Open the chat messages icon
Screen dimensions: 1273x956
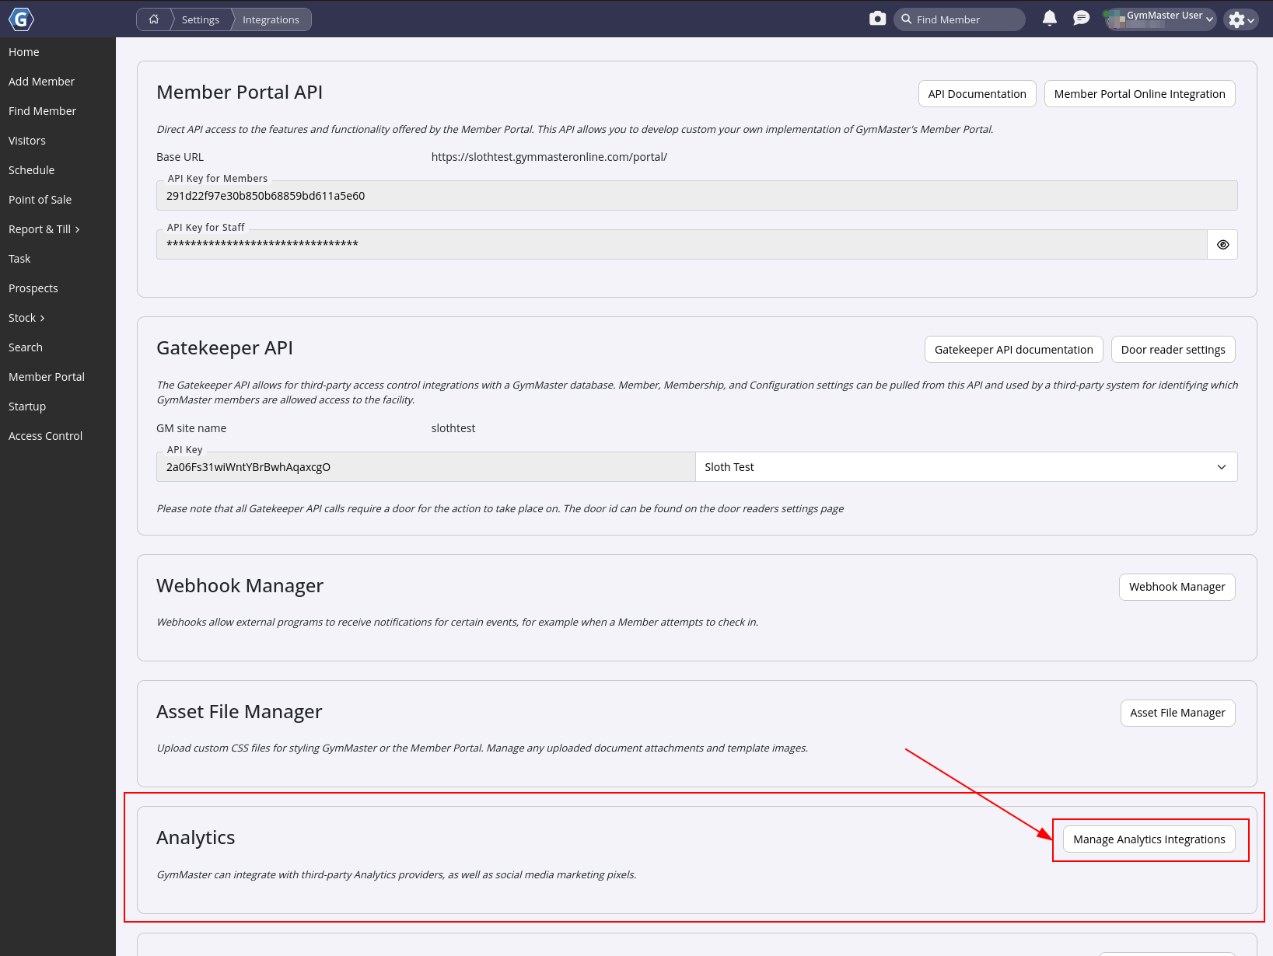[1081, 19]
